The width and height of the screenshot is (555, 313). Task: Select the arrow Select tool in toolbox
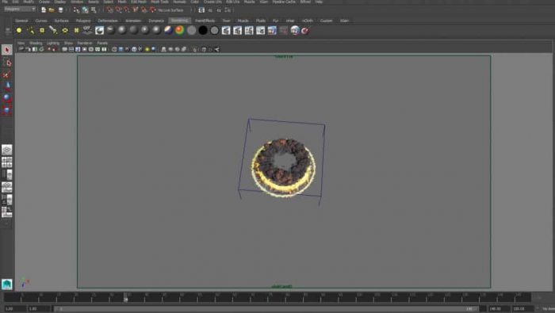tap(6, 50)
